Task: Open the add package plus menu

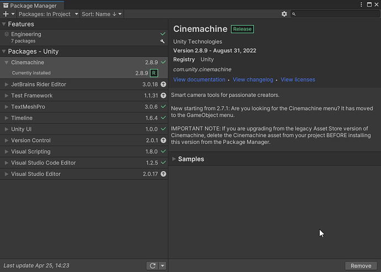Action: click(x=9, y=14)
